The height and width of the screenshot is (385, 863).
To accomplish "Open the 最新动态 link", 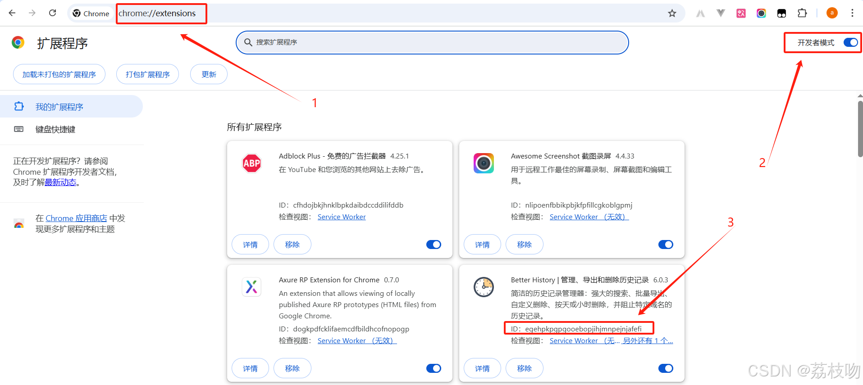I will [x=60, y=182].
